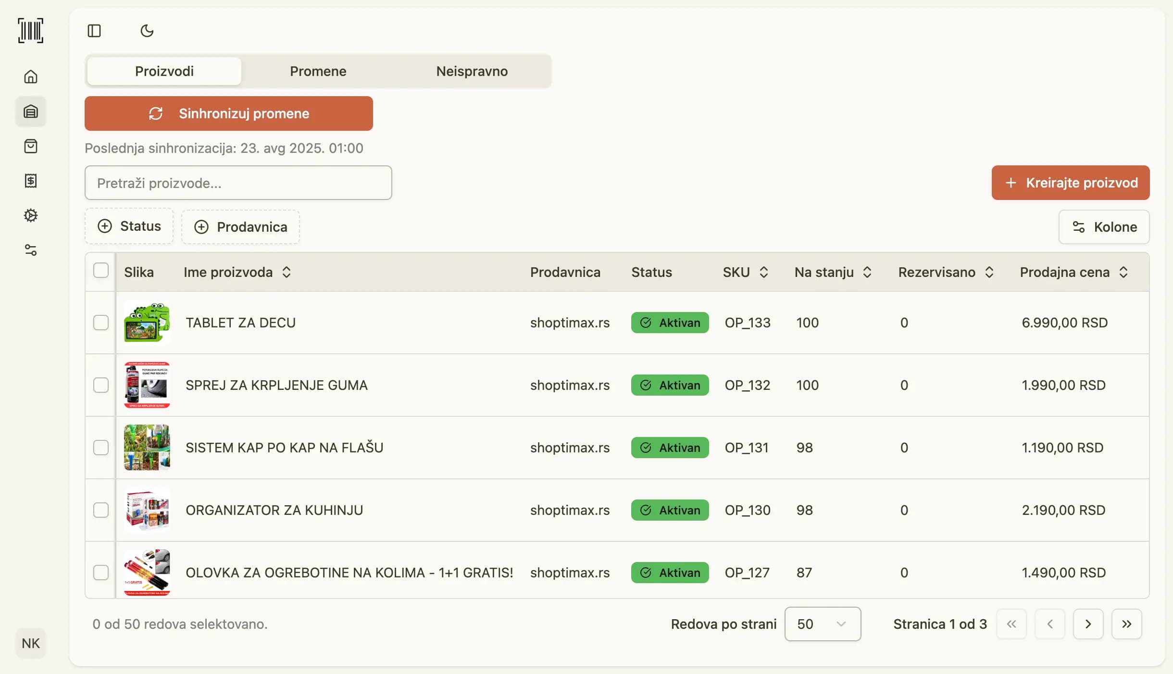Switch to the Promene tab
The height and width of the screenshot is (674, 1173).
[317, 71]
